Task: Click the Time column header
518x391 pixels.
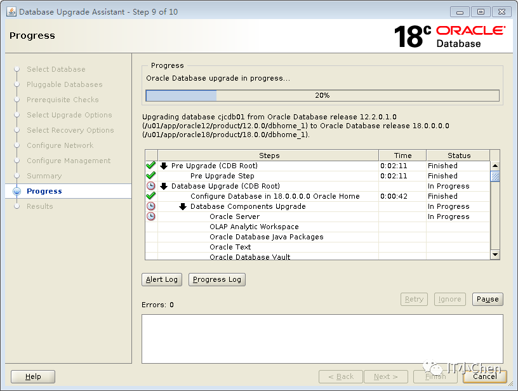Action: [x=402, y=156]
